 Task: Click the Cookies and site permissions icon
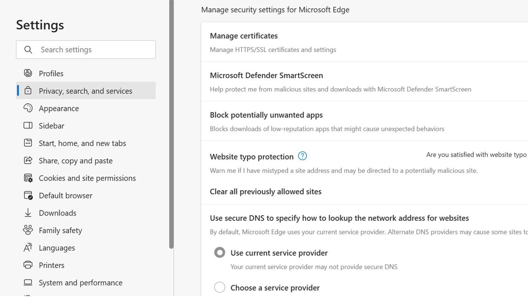pyautogui.click(x=27, y=178)
